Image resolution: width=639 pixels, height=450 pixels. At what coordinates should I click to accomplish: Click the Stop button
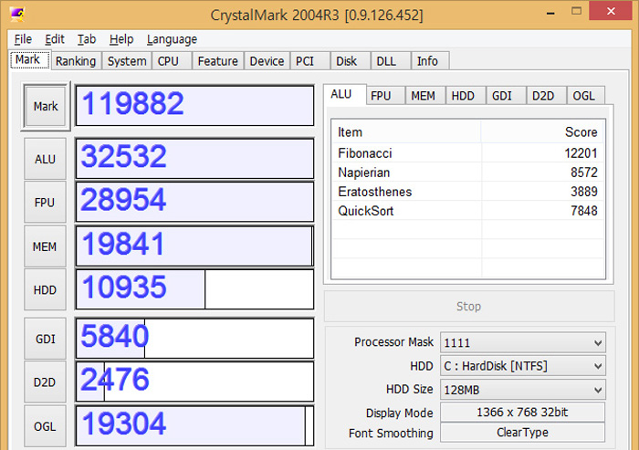[469, 306]
